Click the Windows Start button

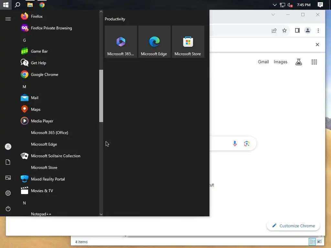[6, 5]
